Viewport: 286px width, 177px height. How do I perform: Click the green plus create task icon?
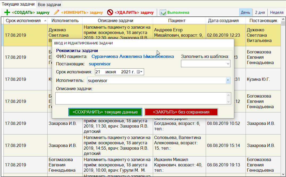pos(7,12)
